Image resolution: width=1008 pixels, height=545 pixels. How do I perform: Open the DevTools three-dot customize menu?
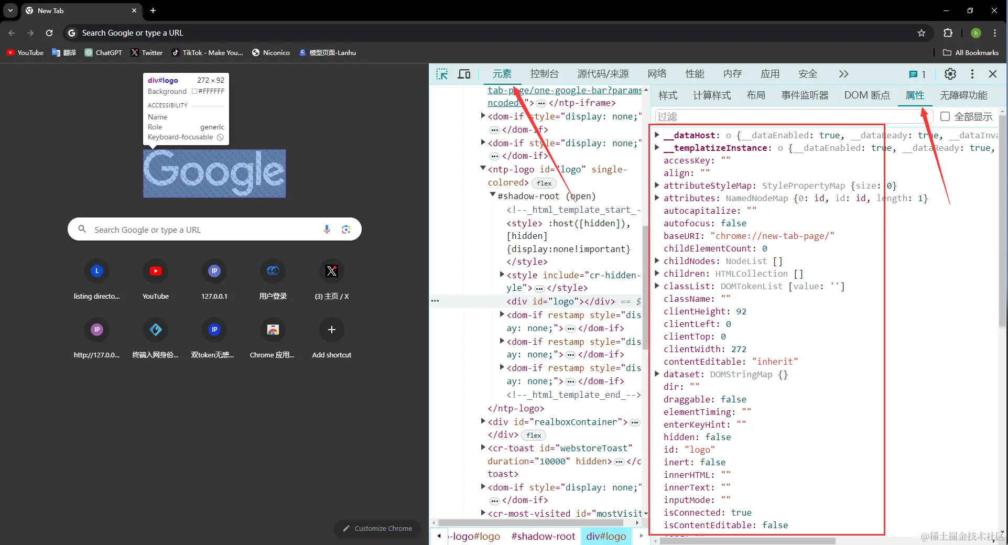coord(972,74)
